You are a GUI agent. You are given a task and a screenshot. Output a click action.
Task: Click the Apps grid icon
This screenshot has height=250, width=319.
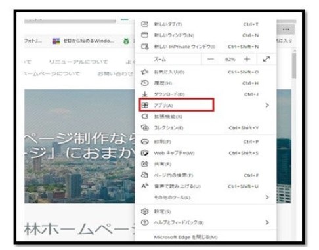click(144, 105)
